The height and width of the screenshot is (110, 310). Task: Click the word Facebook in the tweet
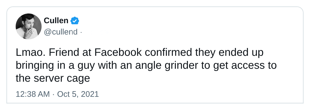(118, 53)
